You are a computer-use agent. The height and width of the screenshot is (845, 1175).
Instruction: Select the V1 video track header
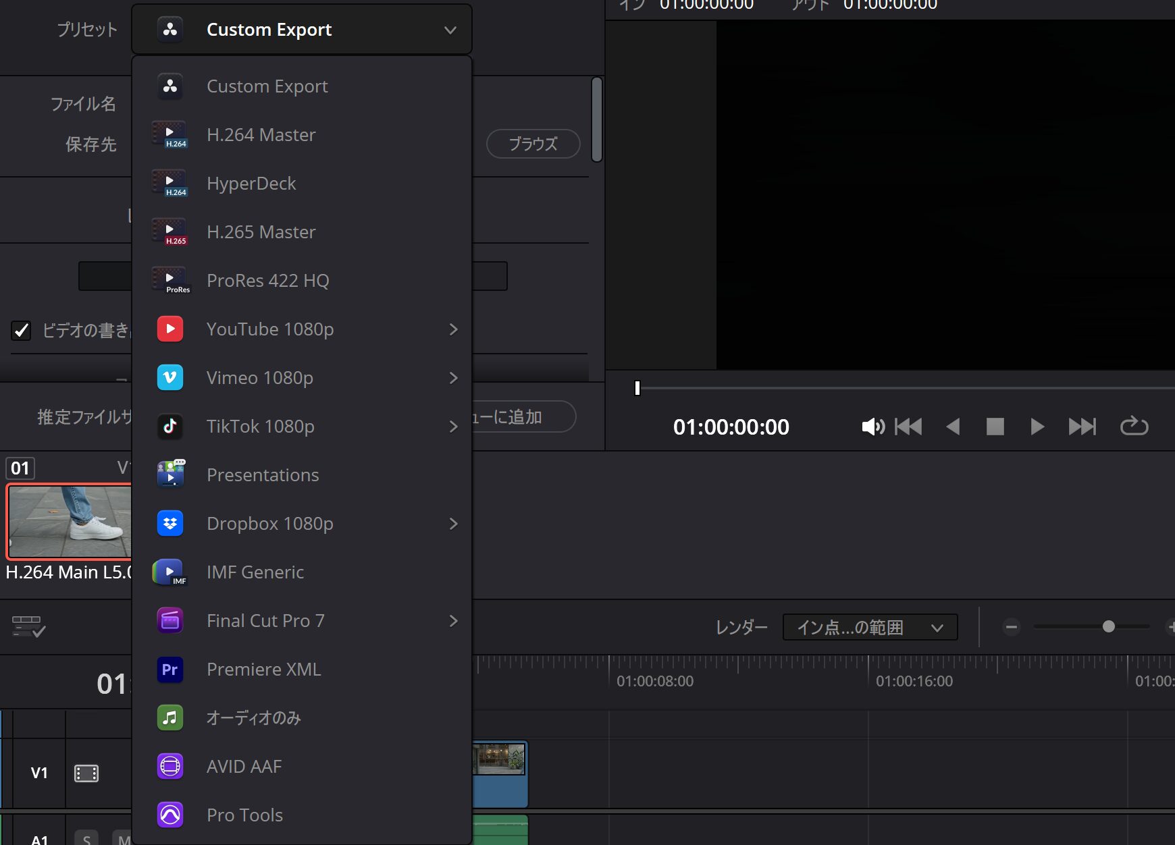(x=39, y=773)
